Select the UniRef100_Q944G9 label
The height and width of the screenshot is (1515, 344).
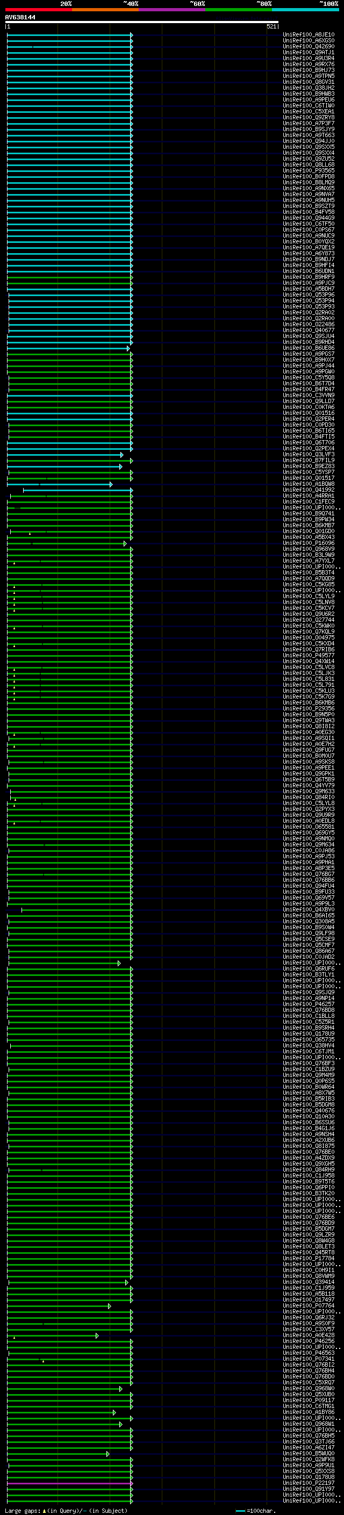point(308,218)
